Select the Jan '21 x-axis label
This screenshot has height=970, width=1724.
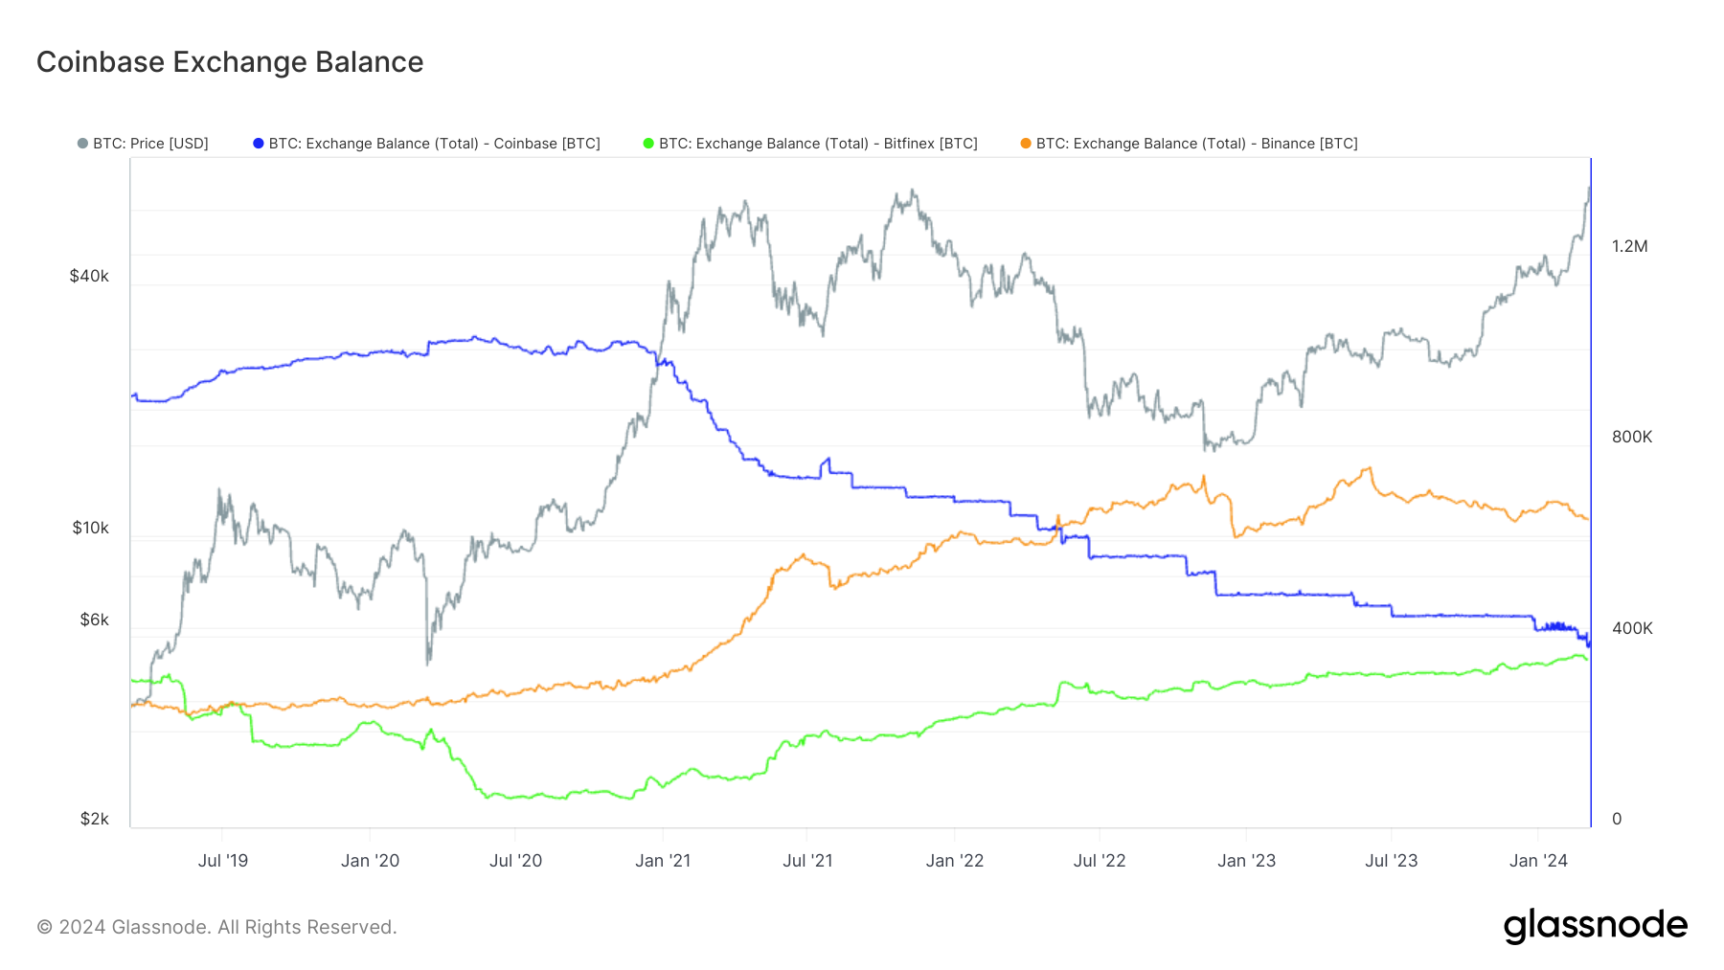point(663,861)
